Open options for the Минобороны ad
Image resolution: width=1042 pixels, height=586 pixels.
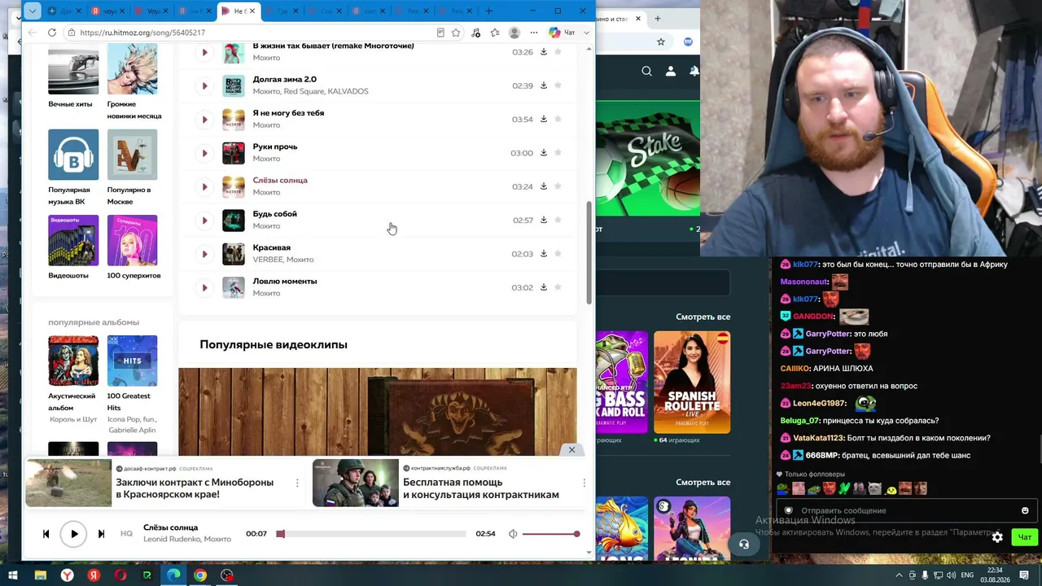[x=297, y=483]
